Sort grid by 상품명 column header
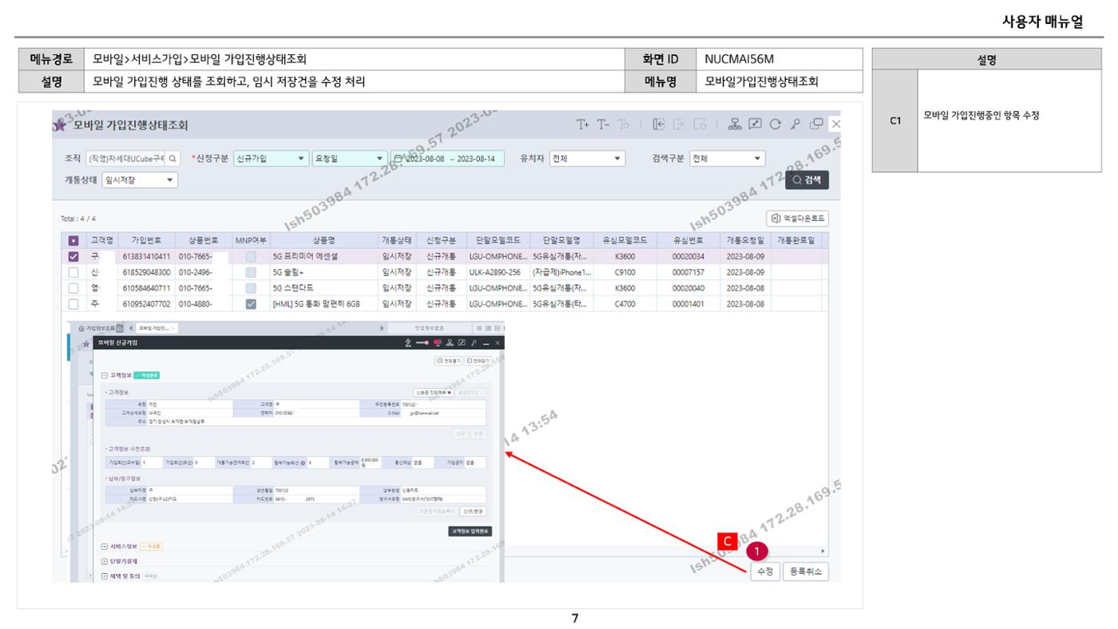 [x=323, y=239]
